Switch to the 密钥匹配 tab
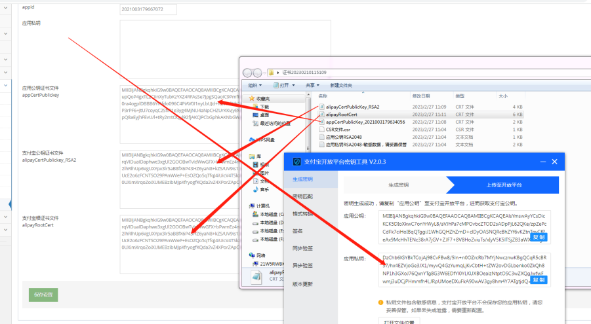 (x=302, y=196)
